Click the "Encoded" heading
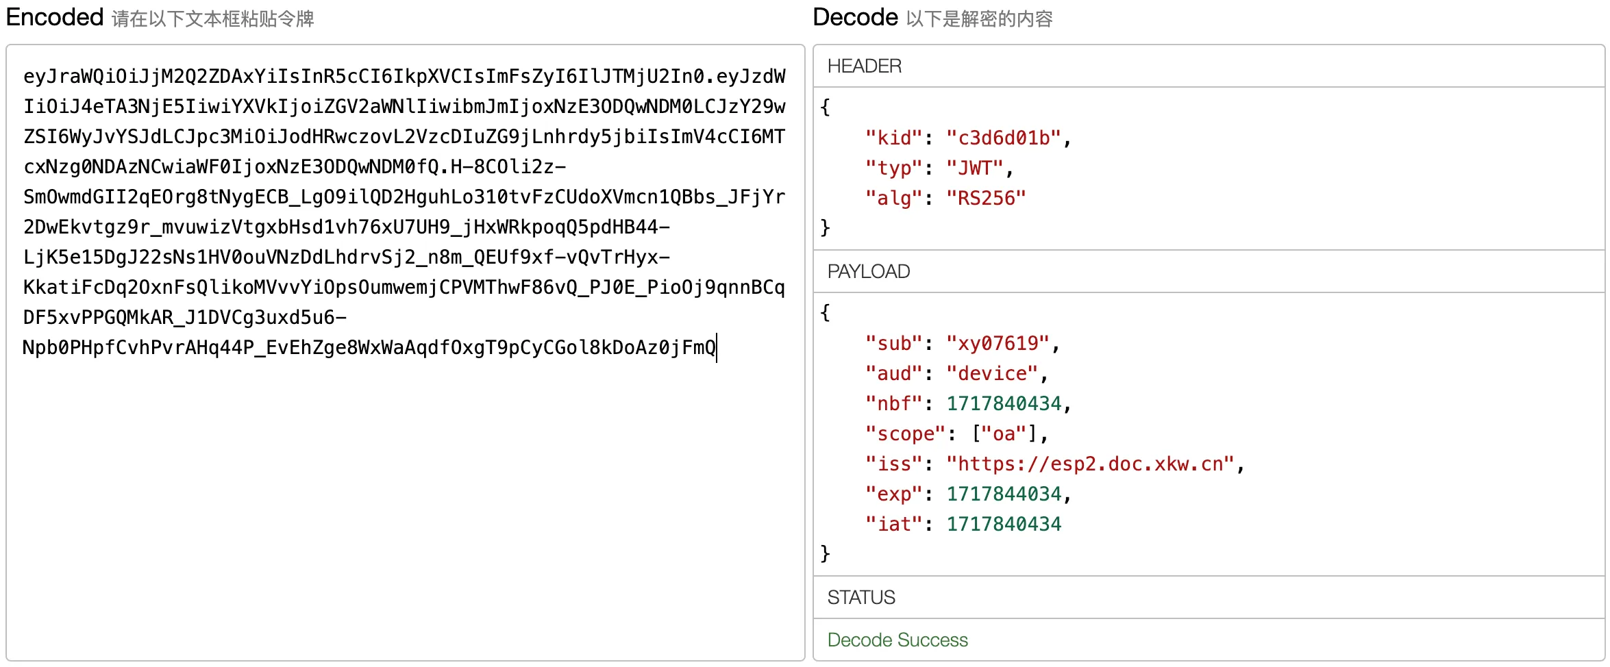The height and width of the screenshot is (667, 1610). click(x=55, y=17)
